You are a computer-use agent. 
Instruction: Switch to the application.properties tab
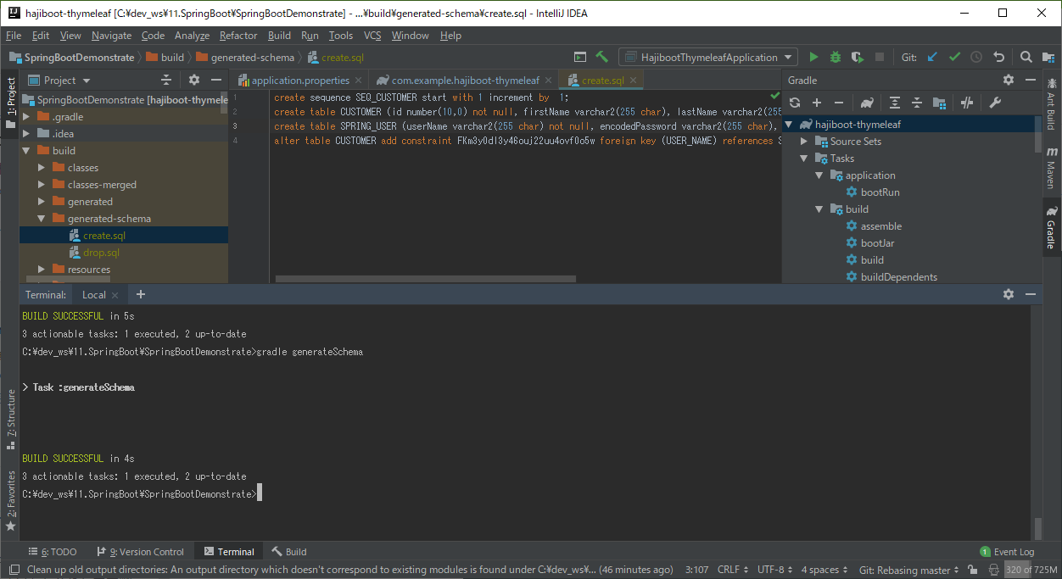pos(299,79)
